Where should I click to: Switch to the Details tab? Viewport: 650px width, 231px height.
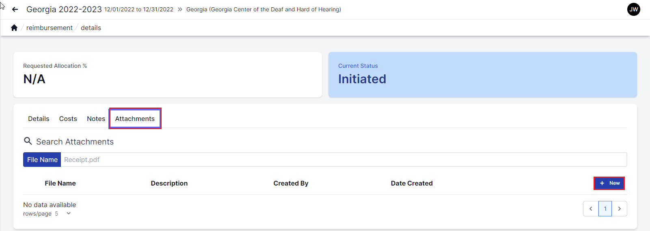tap(39, 119)
